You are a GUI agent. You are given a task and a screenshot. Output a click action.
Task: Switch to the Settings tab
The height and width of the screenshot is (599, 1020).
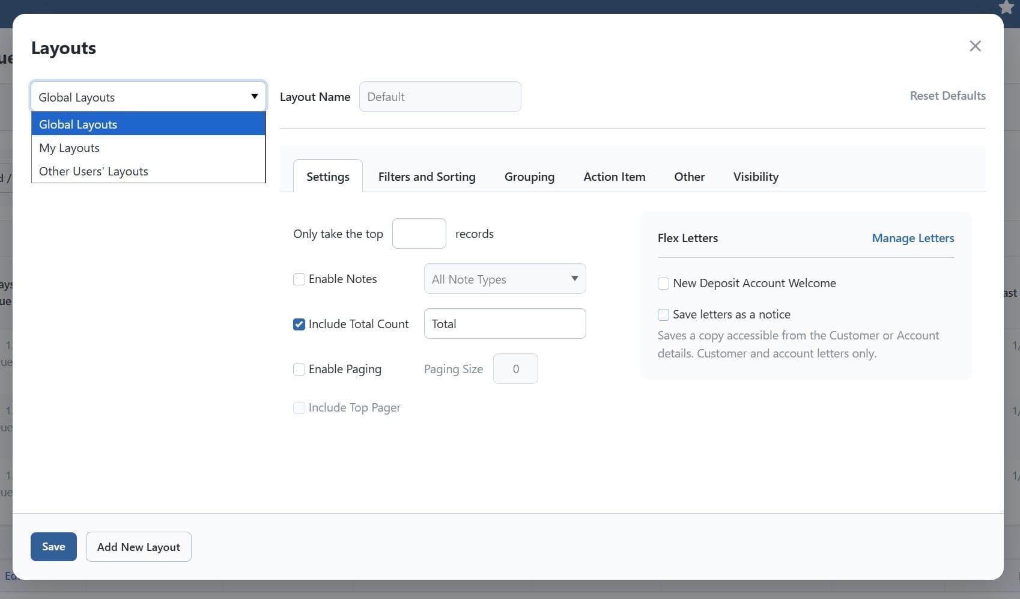[x=328, y=177]
